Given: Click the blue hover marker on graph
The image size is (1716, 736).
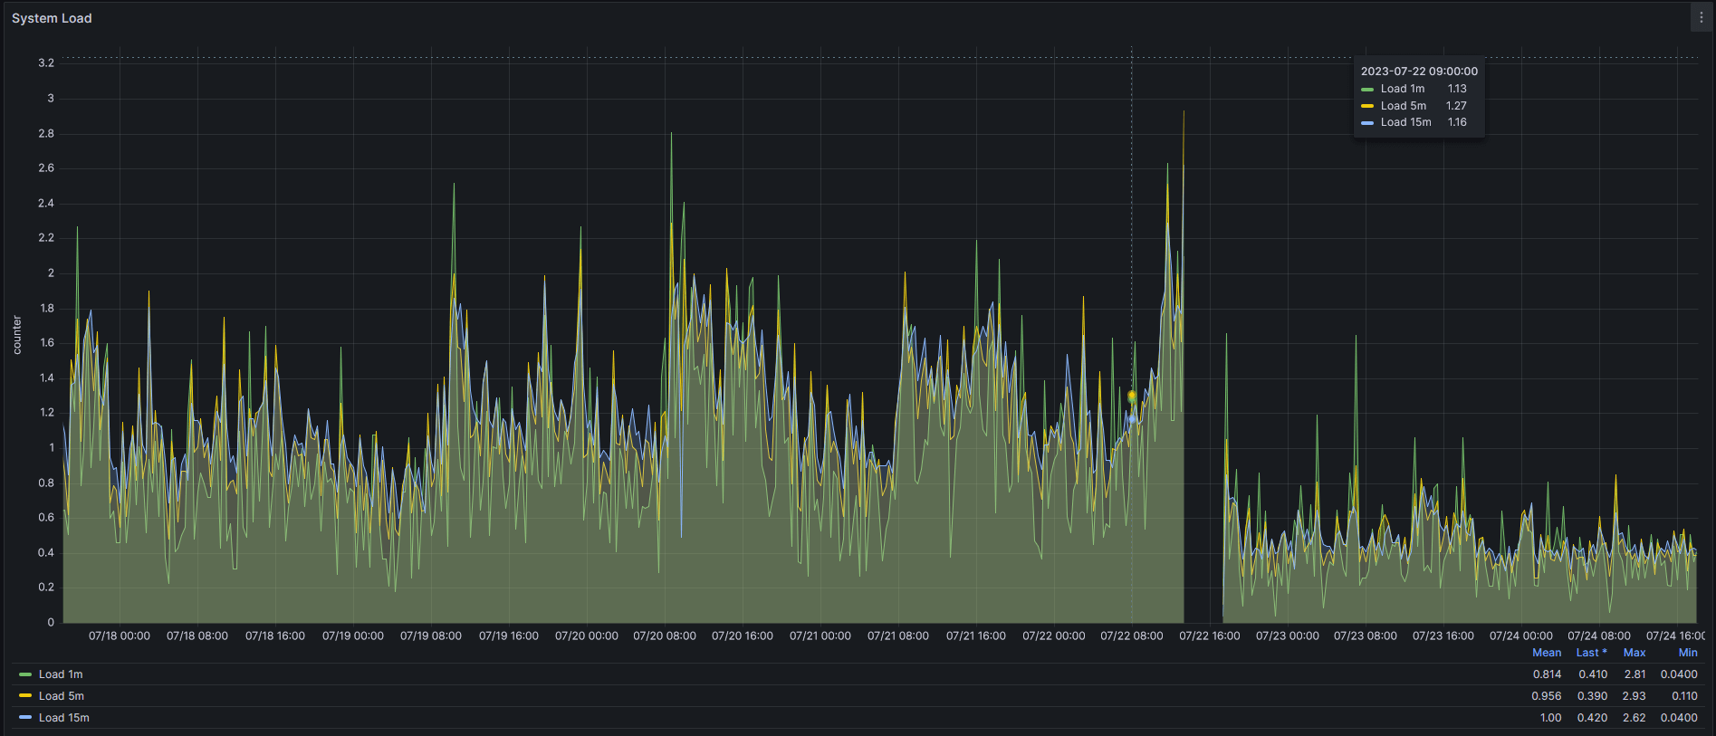Looking at the screenshot, I should point(1131,418).
